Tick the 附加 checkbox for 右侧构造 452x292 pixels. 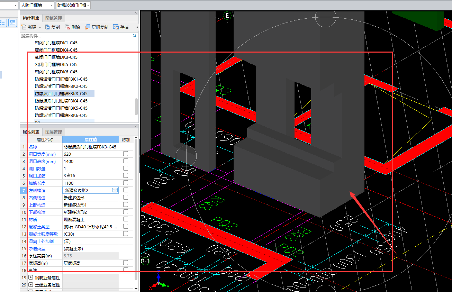[126, 197]
